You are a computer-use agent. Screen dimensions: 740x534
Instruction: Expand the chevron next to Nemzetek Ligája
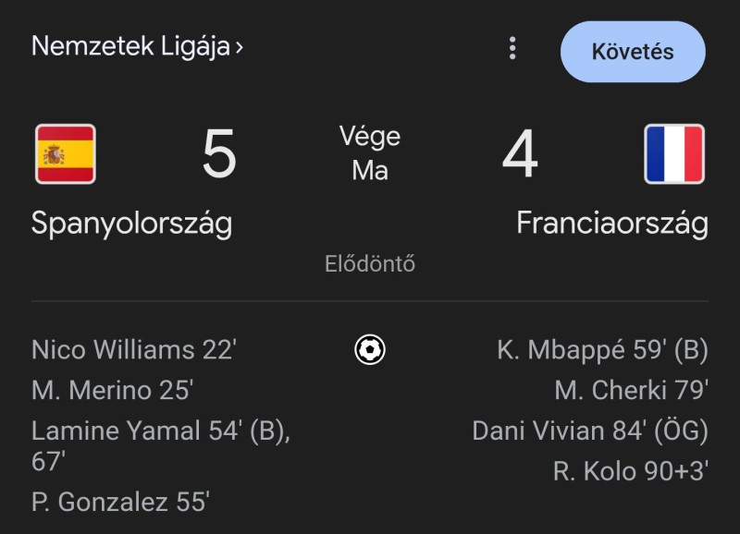[240, 47]
